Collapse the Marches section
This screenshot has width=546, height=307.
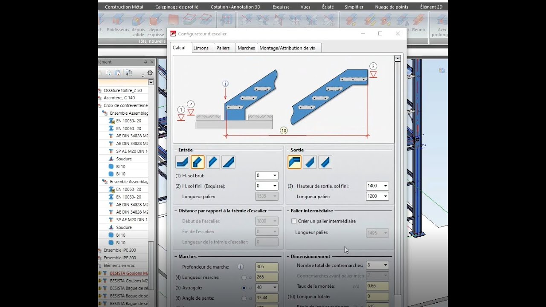(176, 257)
